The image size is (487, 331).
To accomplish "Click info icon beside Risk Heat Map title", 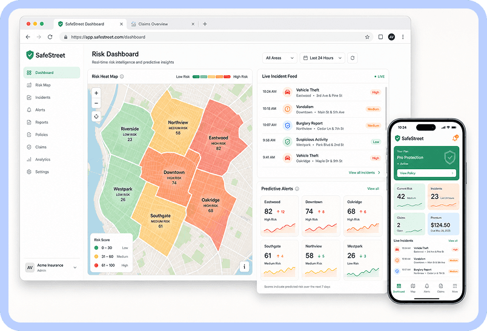I will [122, 76].
